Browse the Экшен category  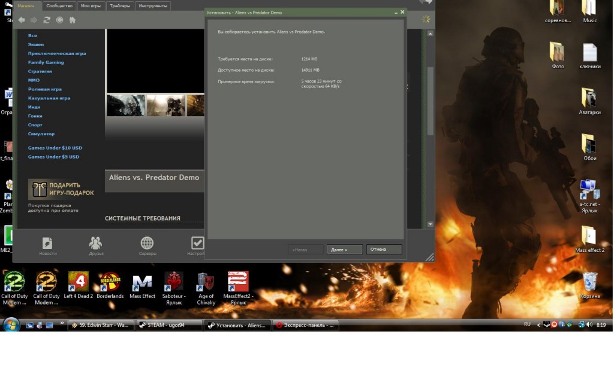click(36, 44)
